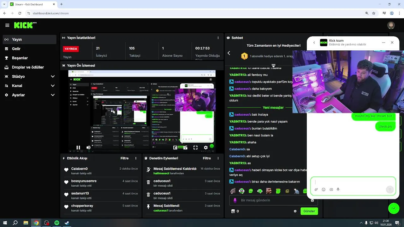The height and width of the screenshot is (227, 404).
Task: Open Etkinlik Akışı three-dot menu
Action: pos(136,158)
